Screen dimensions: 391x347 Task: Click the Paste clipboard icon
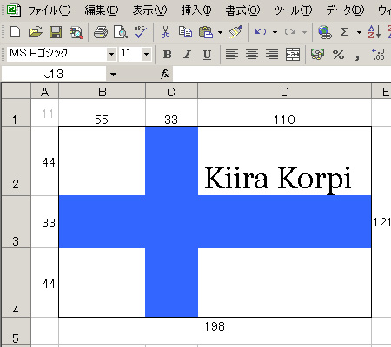tap(206, 32)
